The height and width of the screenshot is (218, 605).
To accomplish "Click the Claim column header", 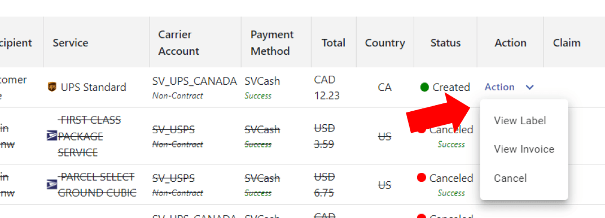I will [x=567, y=42].
